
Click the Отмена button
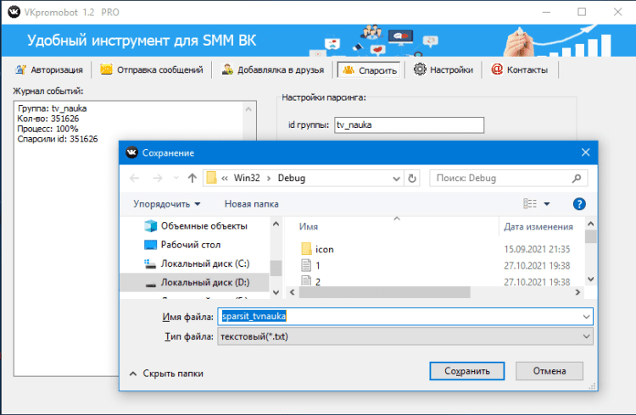pos(550,371)
